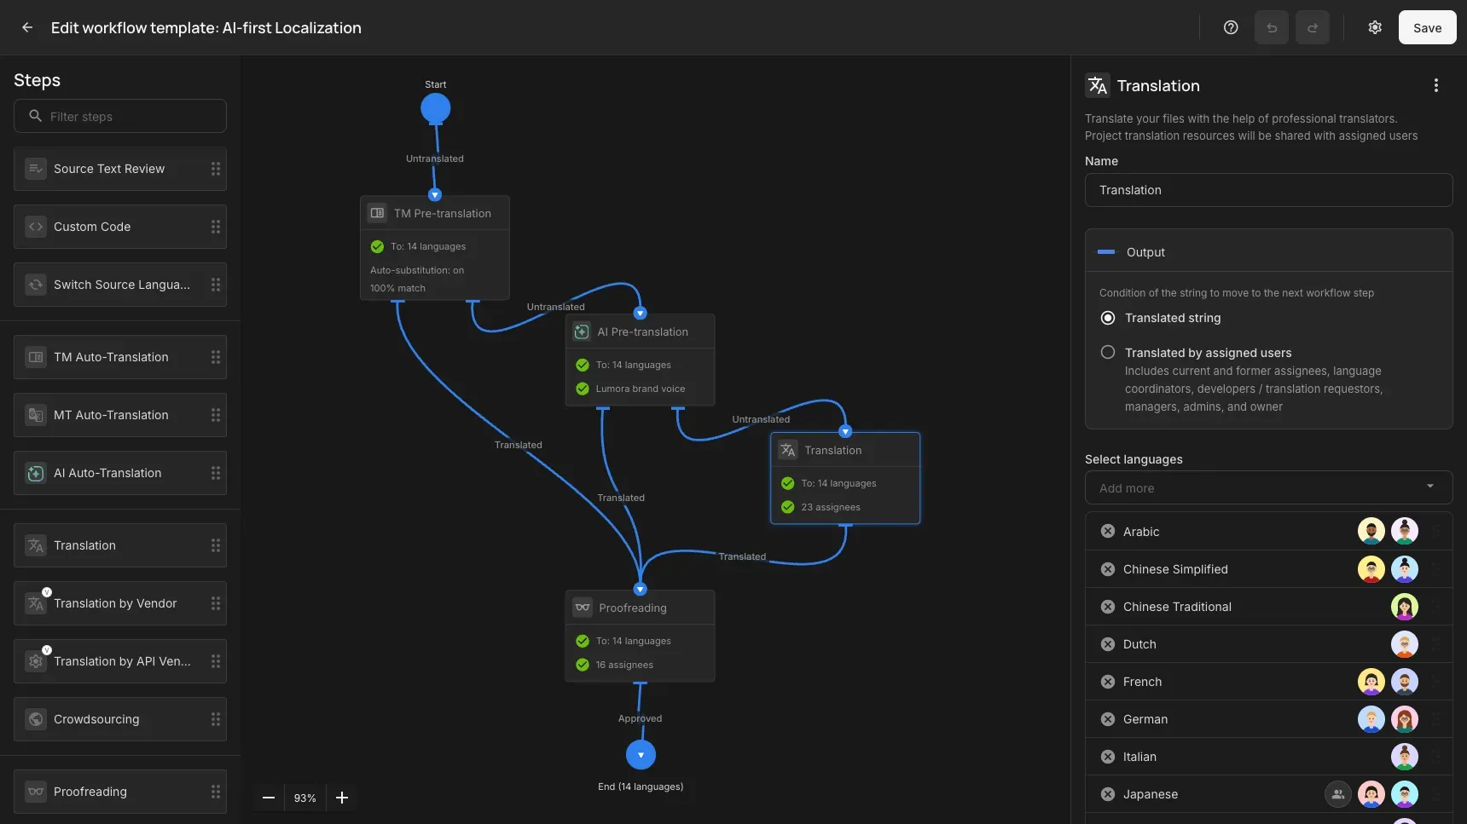1467x824 pixels.
Task: Save the workflow template
Action: tap(1427, 27)
